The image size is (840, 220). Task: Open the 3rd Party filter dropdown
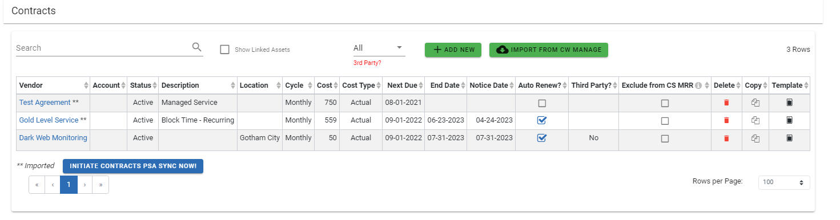tap(379, 48)
